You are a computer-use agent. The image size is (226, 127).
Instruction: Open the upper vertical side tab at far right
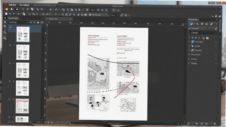[x=220, y=26]
